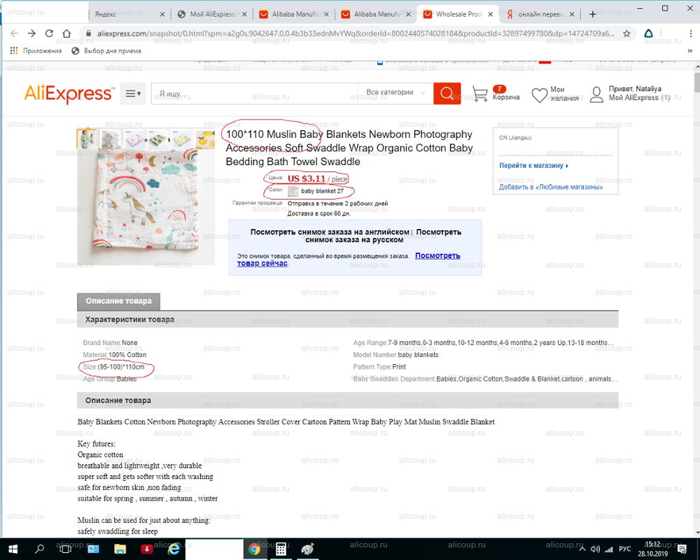
Task: Select the Описание товара tab
Action: pyautogui.click(x=118, y=302)
